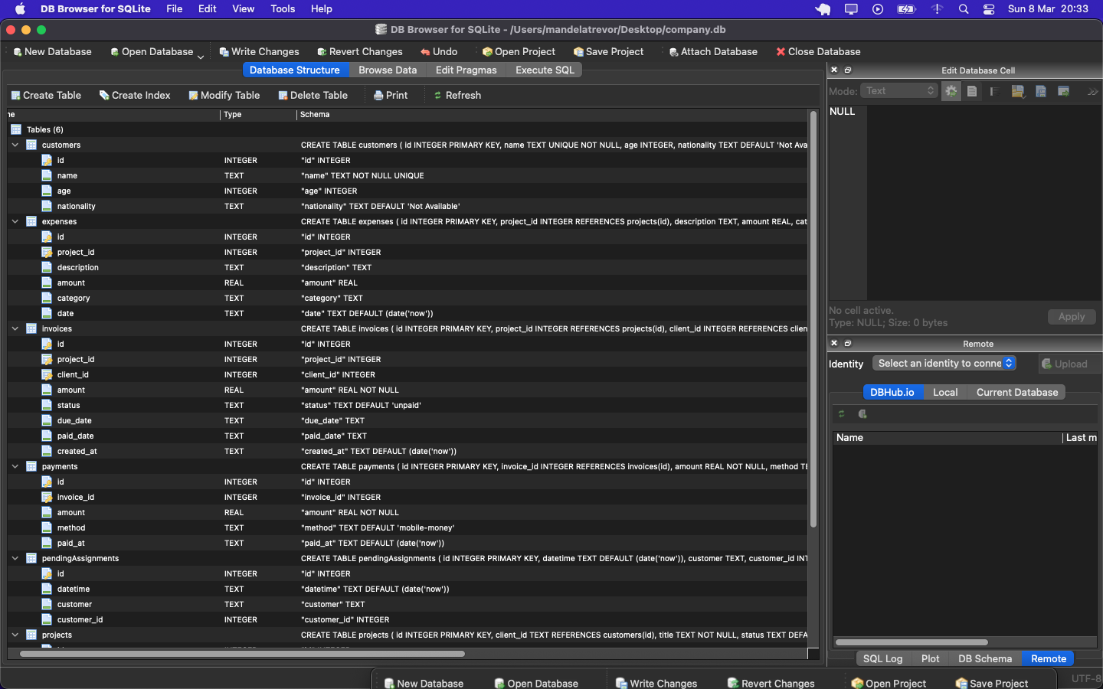Select the due_date column row

tap(407, 420)
